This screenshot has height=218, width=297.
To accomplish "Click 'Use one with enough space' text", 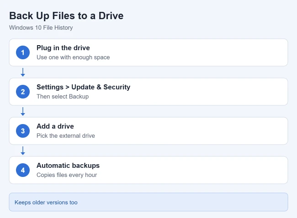I will click(73, 57).
